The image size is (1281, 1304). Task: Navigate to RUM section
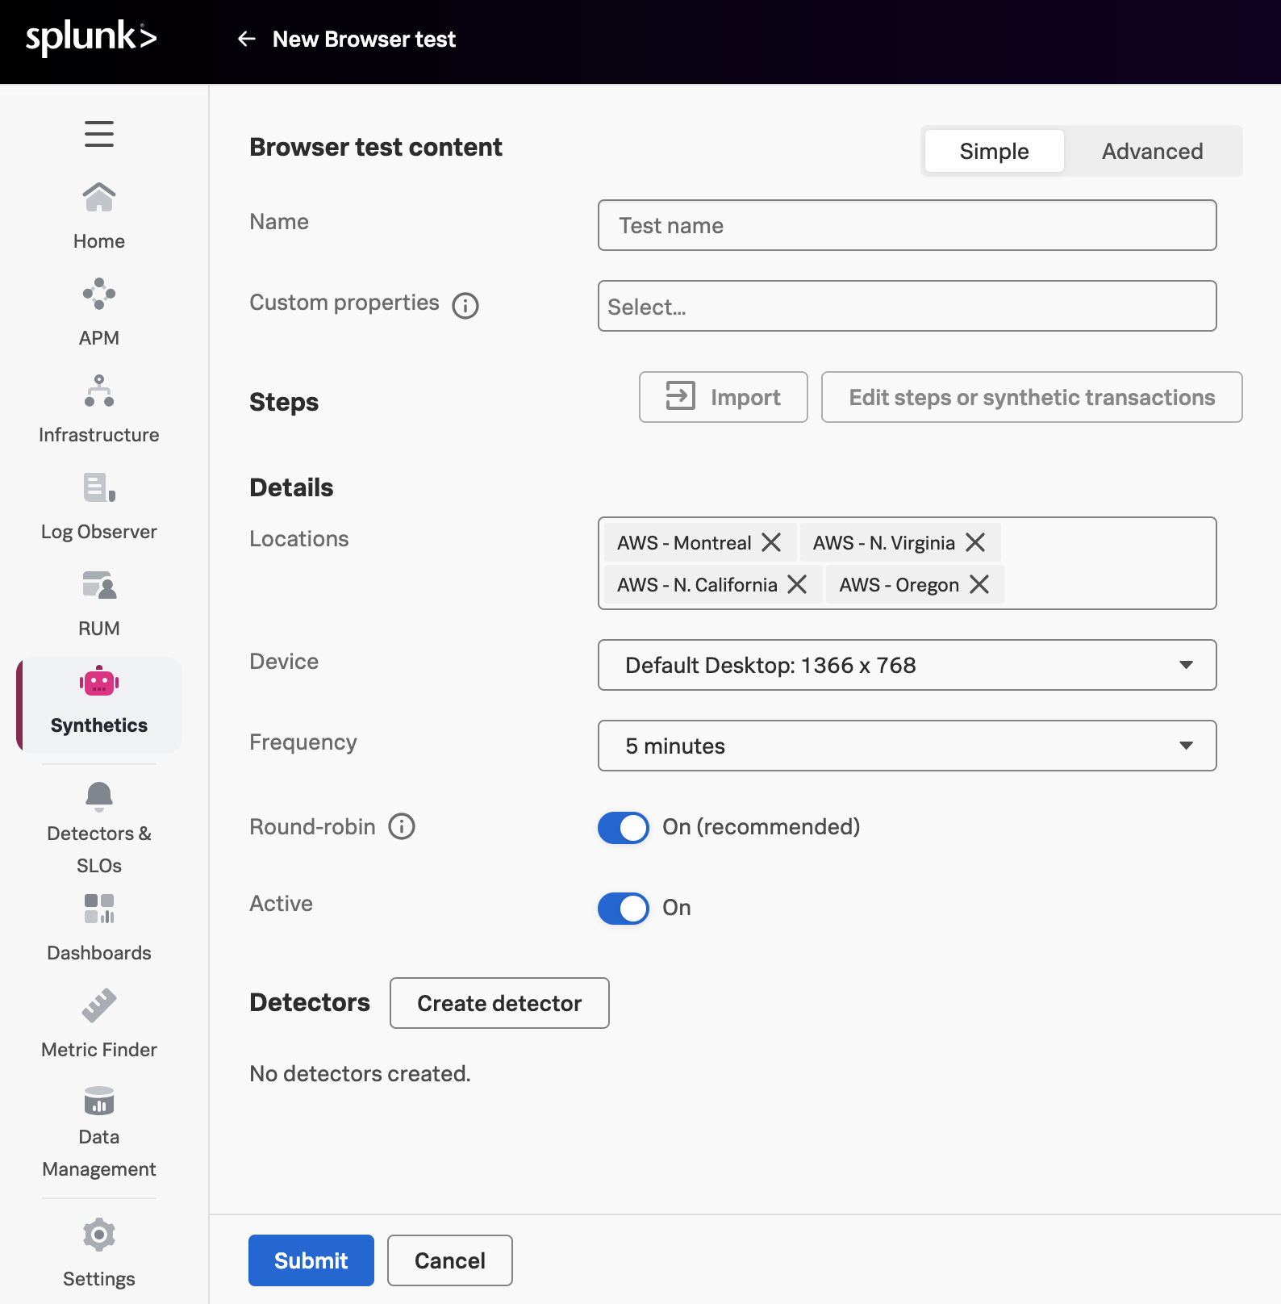click(x=98, y=603)
